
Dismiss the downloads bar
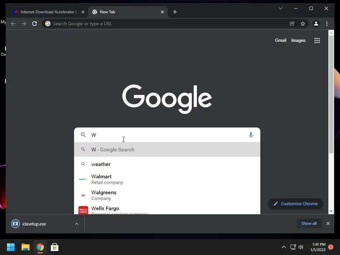point(328,223)
